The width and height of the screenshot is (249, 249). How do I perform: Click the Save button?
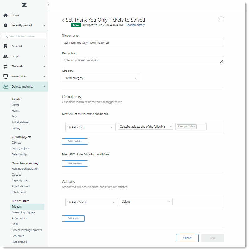(x=212, y=238)
